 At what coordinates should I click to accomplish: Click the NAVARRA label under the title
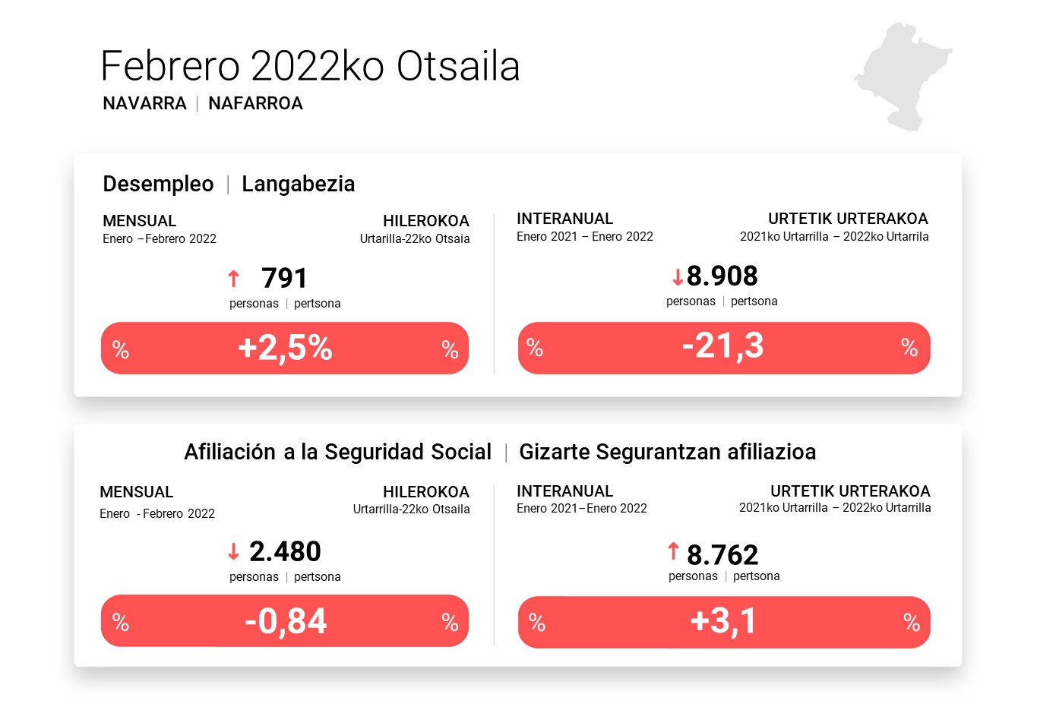point(144,103)
